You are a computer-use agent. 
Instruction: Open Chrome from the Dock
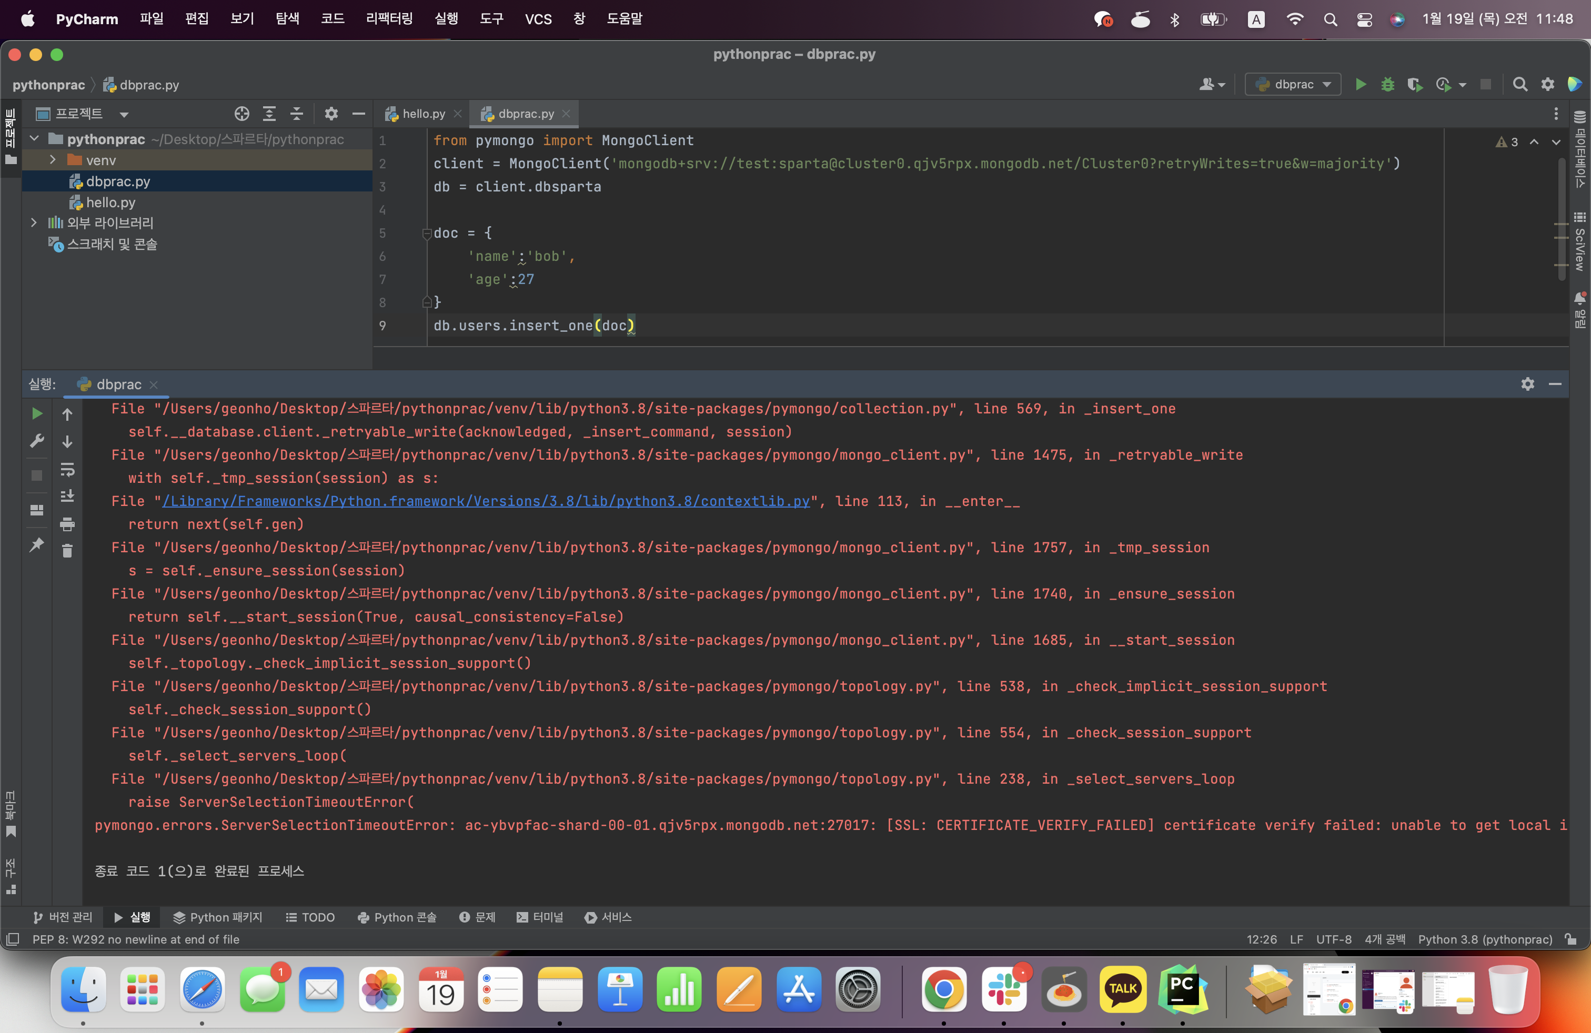(x=943, y=989)
